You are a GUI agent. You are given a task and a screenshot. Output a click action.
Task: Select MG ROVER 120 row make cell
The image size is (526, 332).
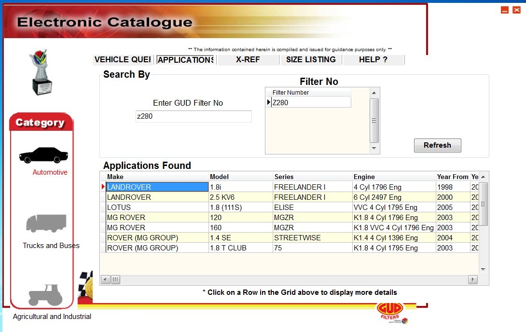tap(157, 217)
